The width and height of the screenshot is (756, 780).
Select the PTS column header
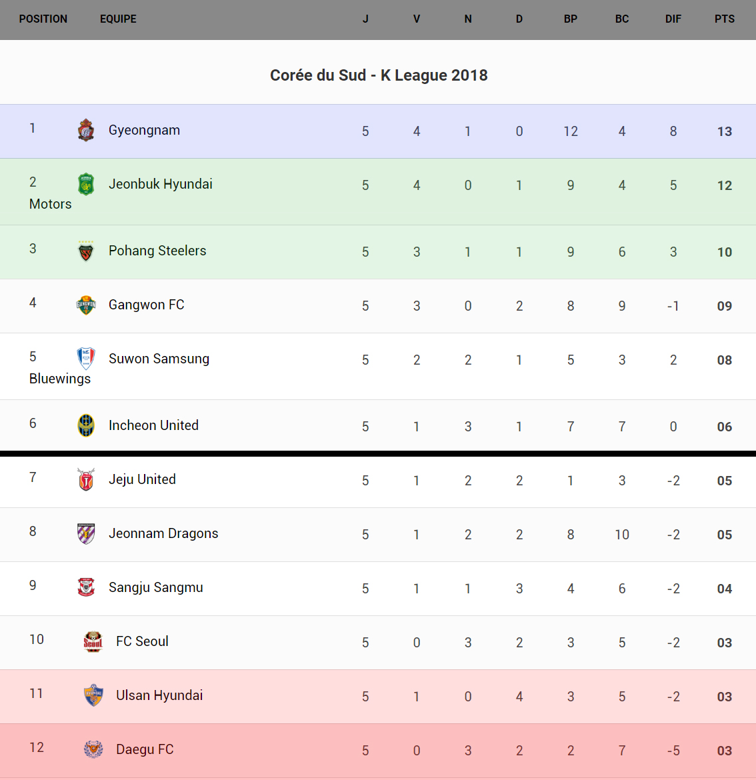(724, 19)
